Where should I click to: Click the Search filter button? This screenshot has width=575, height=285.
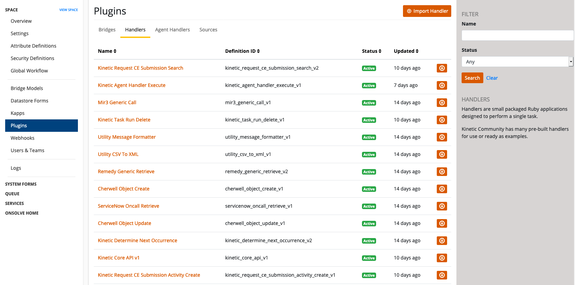pos(472,78)
